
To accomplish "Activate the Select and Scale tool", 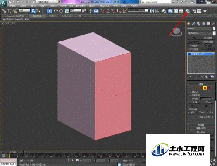I will click(66, 11).
